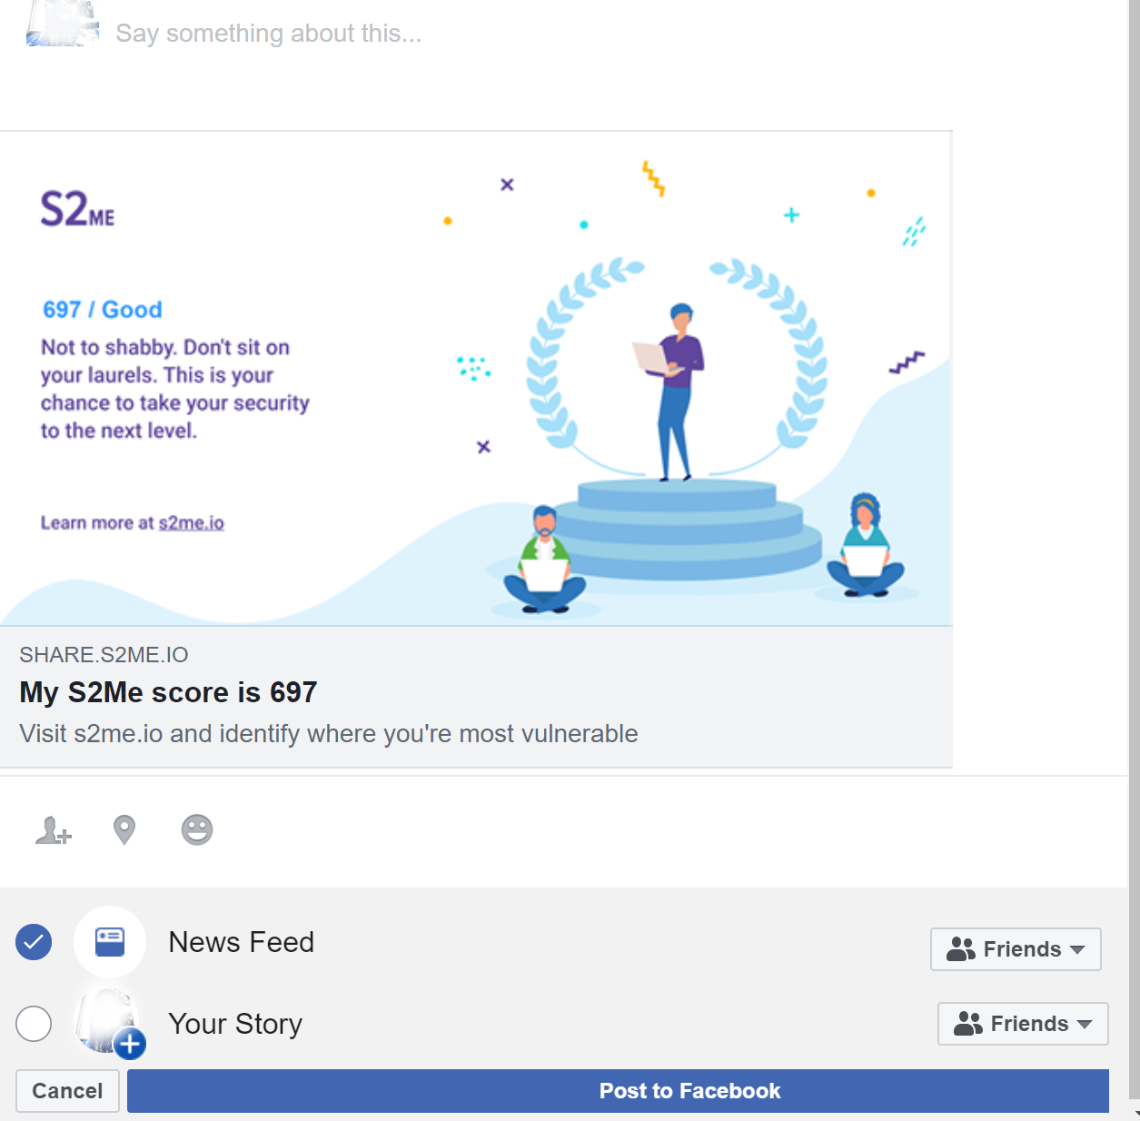This screenshot has height=1121, width=1140.
Task: Select the Your Story radio circle
Action: point(34,1024)
